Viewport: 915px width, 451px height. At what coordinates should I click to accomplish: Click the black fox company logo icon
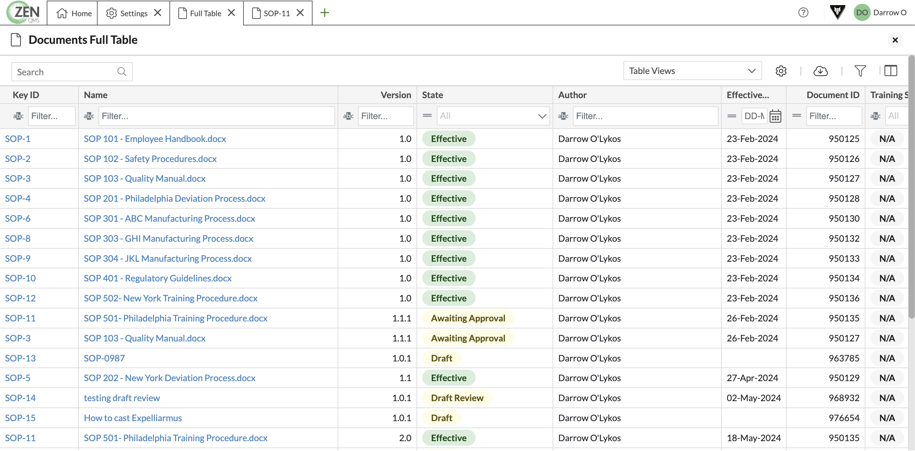(837, 12)
